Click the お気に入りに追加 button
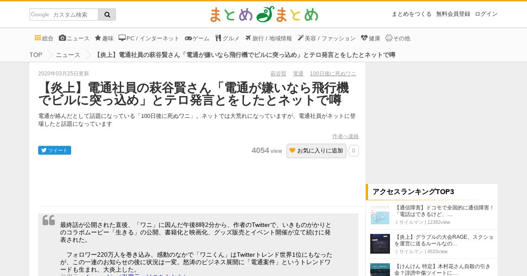 [x=316, y=151]
